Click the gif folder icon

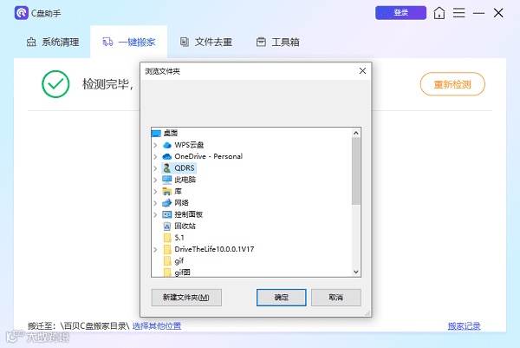click(x=167, y=261)
